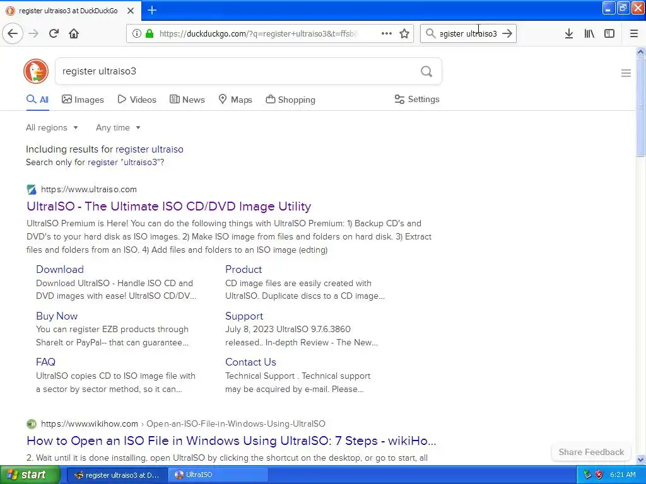
Task: Click the ultraiso.com favicon
Action: (32, 189)
